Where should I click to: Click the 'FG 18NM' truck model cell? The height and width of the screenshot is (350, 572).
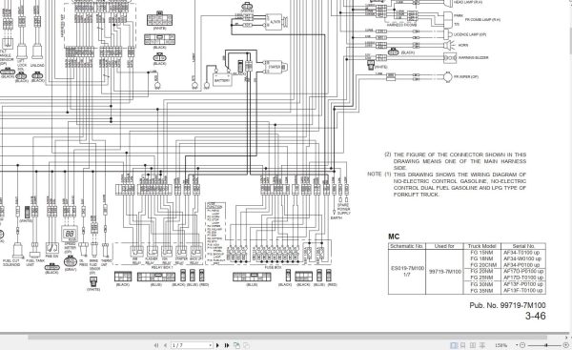tap(481, 258)
